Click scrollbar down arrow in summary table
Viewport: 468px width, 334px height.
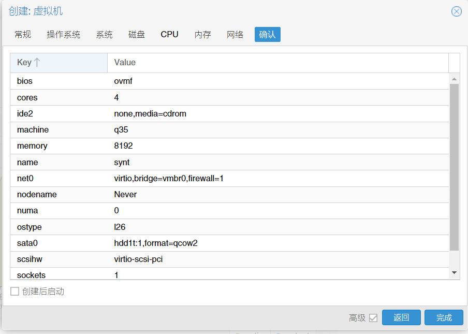coord(454,272)
